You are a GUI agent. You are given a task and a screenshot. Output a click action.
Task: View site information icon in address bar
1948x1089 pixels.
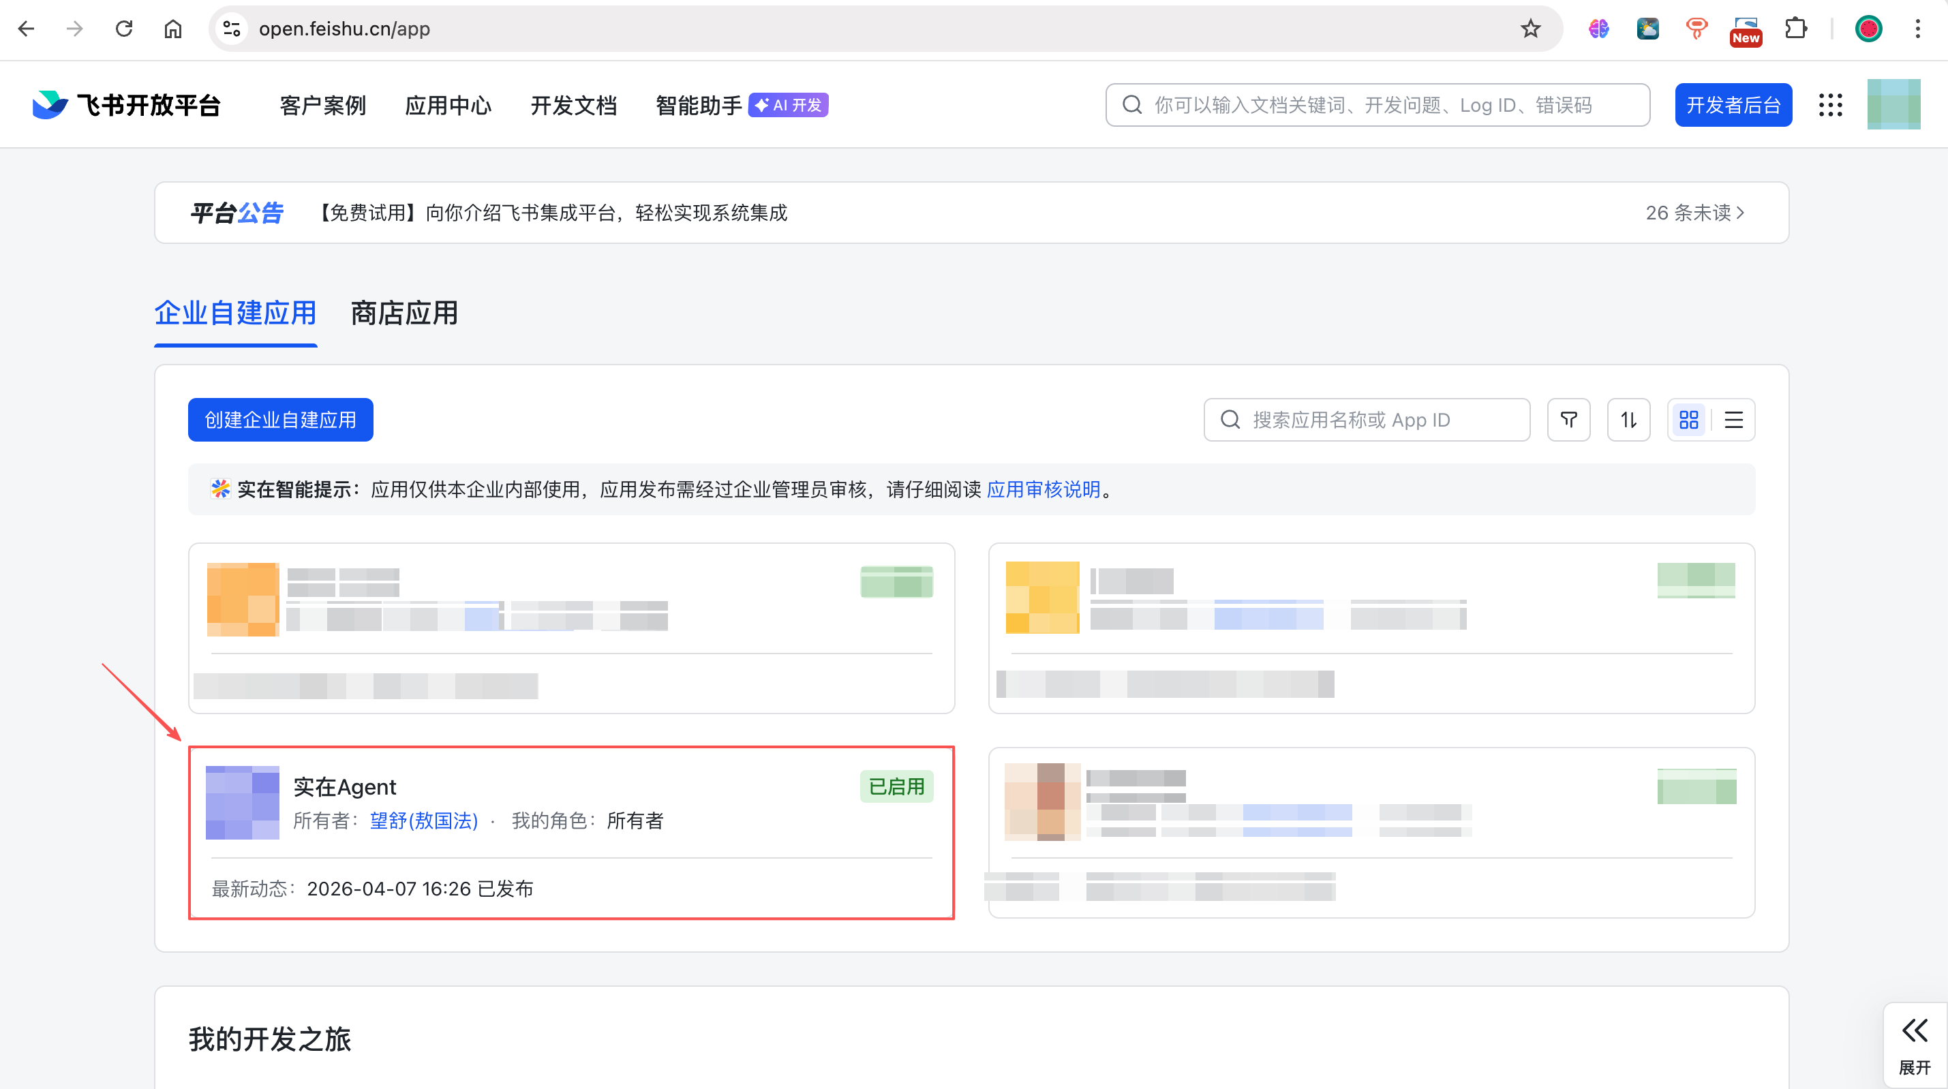pos(231,29)
